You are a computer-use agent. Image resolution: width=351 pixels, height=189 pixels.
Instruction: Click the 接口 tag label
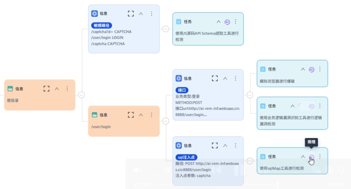coord(182,90)
